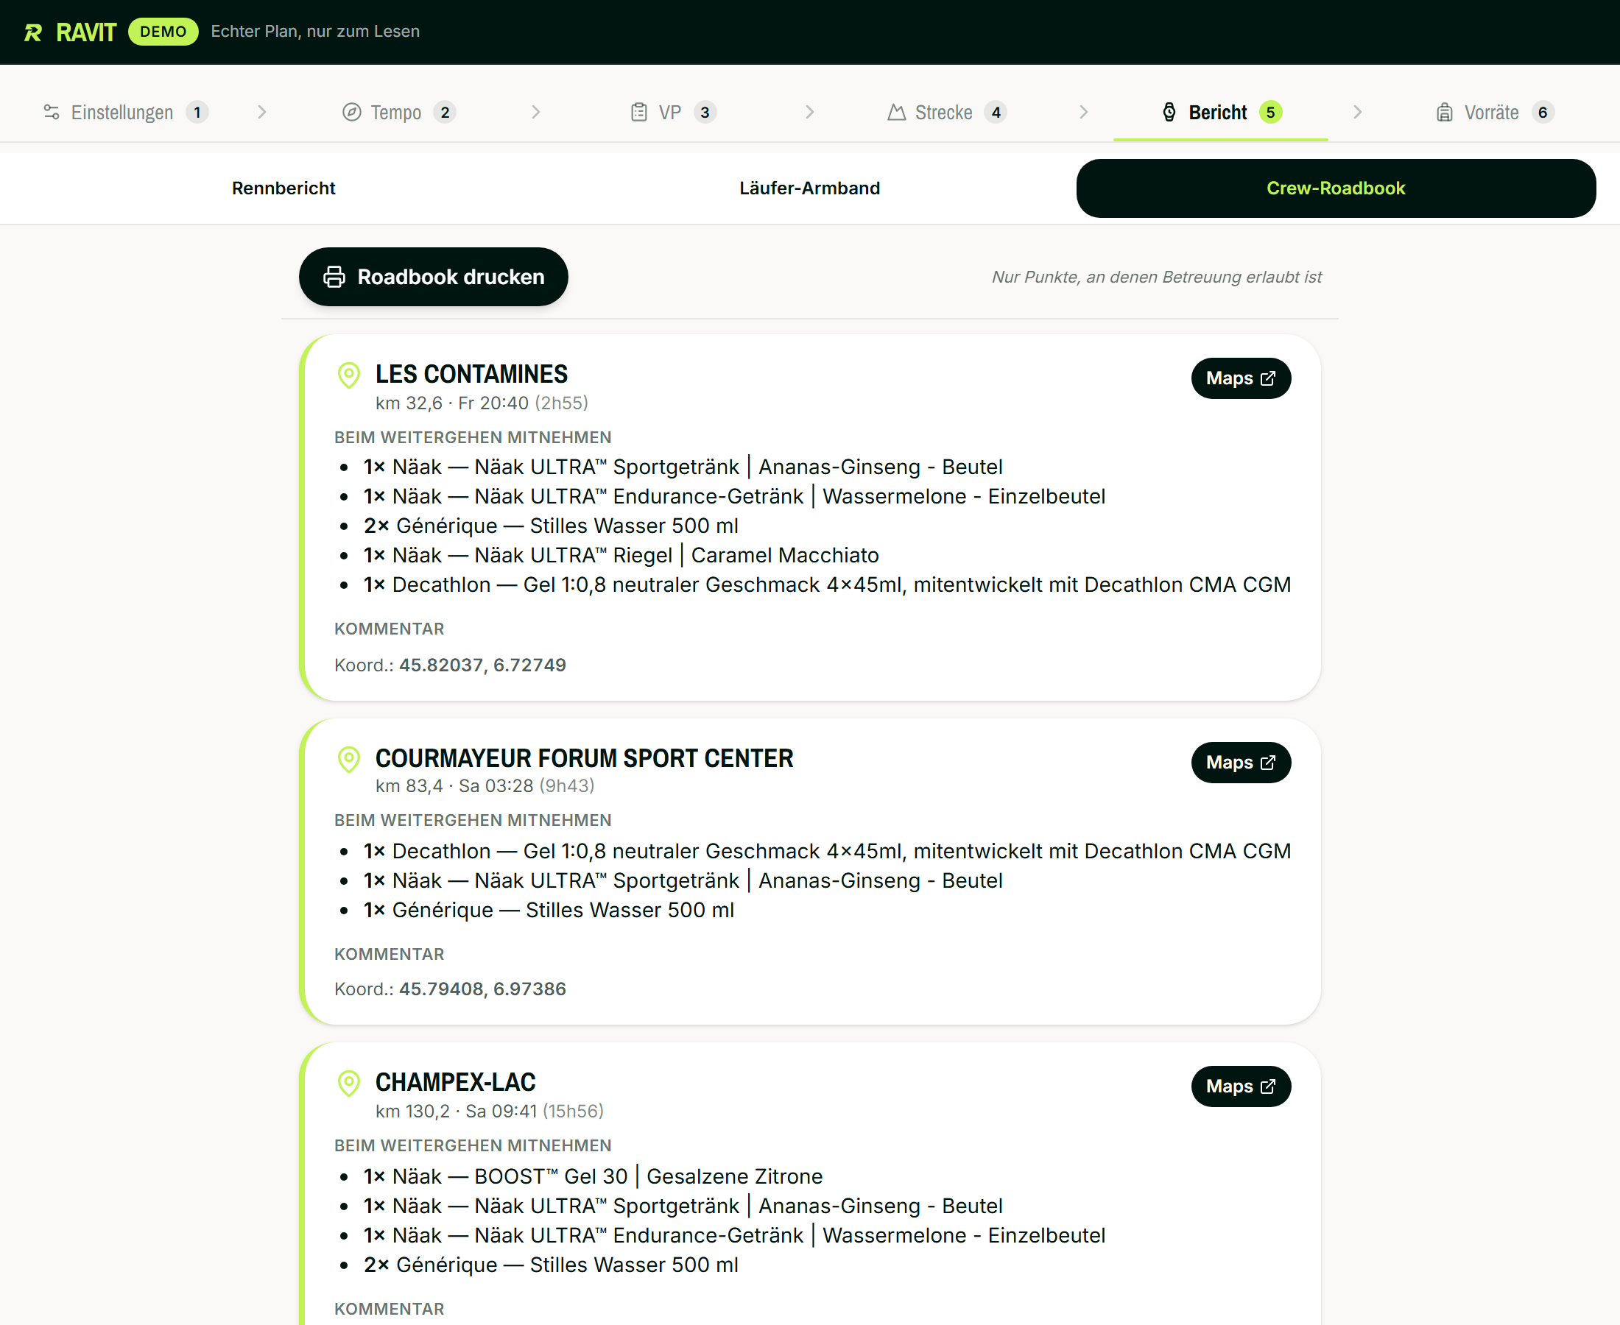
Task: Click the location pin icon for Les Contamines
Action: pyautogui.click(x=349, y=375)
